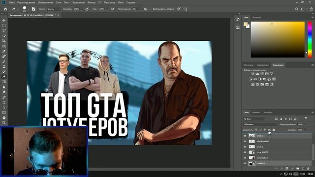
Task: Open the layer blend mode dropdown
Action: pos(261,124)
